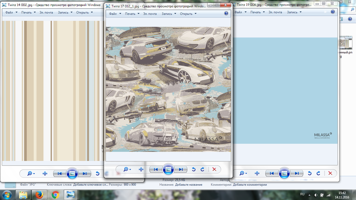Image resolution: width=356 pixels, height=200 pixels.
Task: Open Эл. почта menu in Twins 14 002 viewer
Action: tap(46, 12)
